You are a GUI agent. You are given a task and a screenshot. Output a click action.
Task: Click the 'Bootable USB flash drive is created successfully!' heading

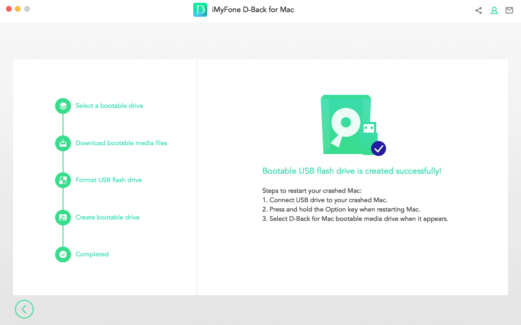(352, 171)
